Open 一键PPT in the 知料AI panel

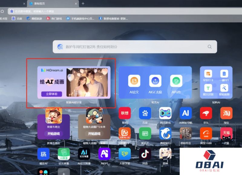click(x=224, y=73)
